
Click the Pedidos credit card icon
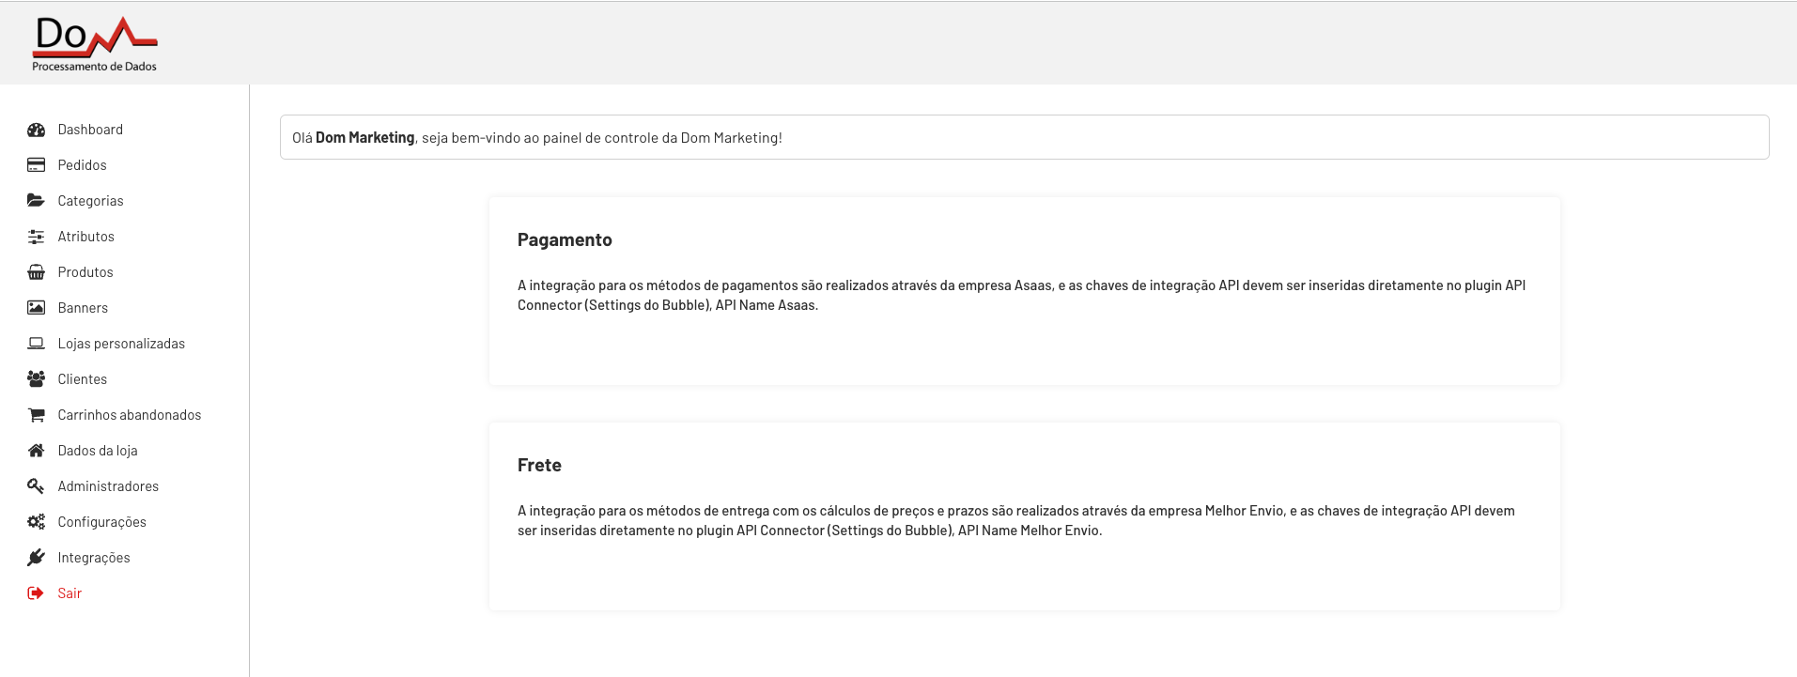tap(36, 165)
